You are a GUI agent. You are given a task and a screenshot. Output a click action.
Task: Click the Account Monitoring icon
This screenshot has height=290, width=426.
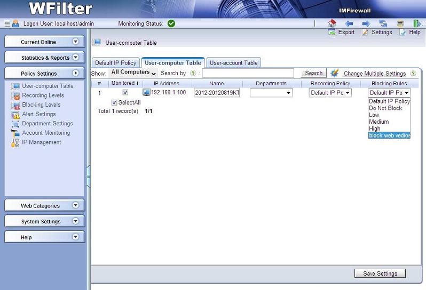coord(15,133)
